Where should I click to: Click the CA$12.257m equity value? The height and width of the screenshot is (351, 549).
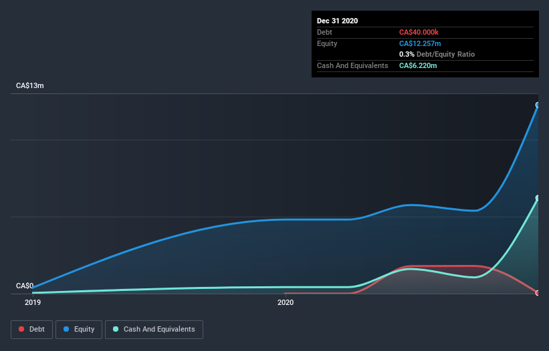[420, 43]
